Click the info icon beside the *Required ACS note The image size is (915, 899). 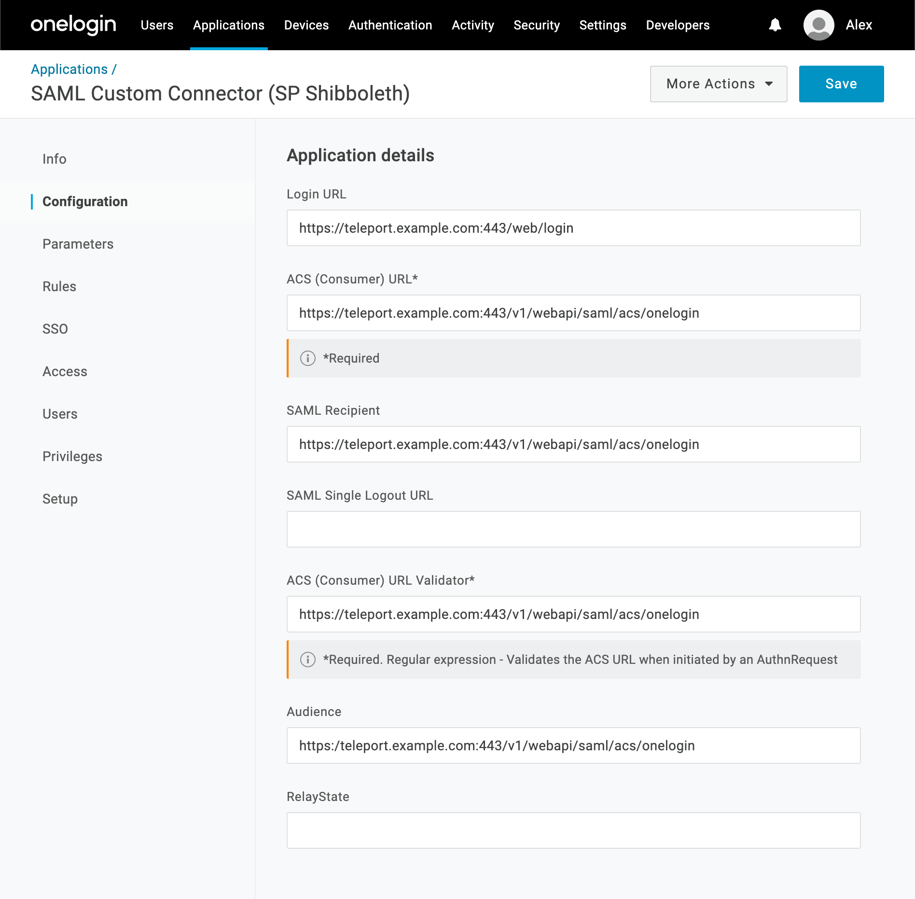307,358
